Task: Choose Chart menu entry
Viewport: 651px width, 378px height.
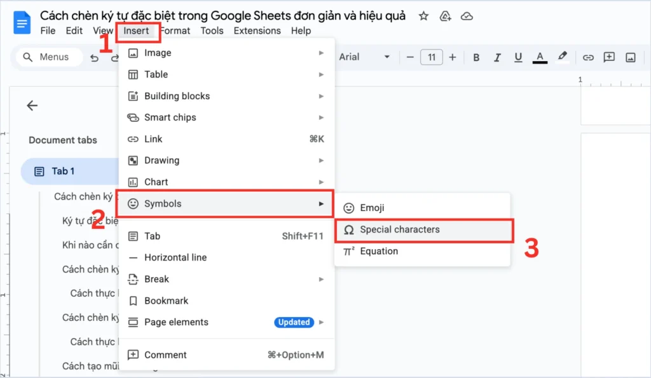Action: click(x=226, y=182)
